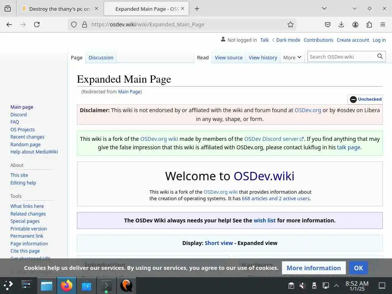Open OS Projects sidebar link
This screenshot has height=294, width=392.
(x=23, y=129)
